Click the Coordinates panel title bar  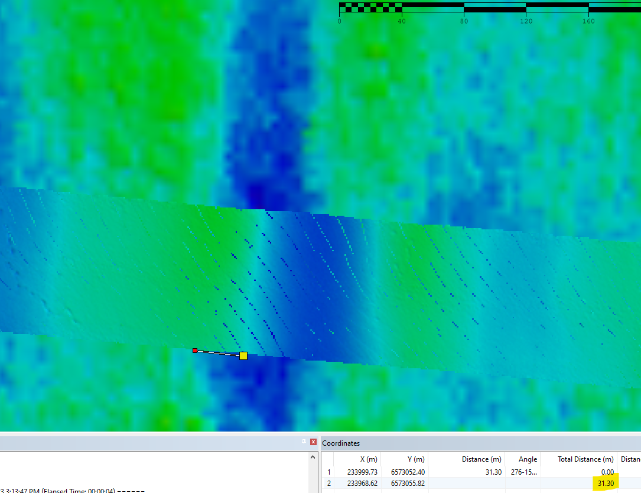click(x=414, y=442)
